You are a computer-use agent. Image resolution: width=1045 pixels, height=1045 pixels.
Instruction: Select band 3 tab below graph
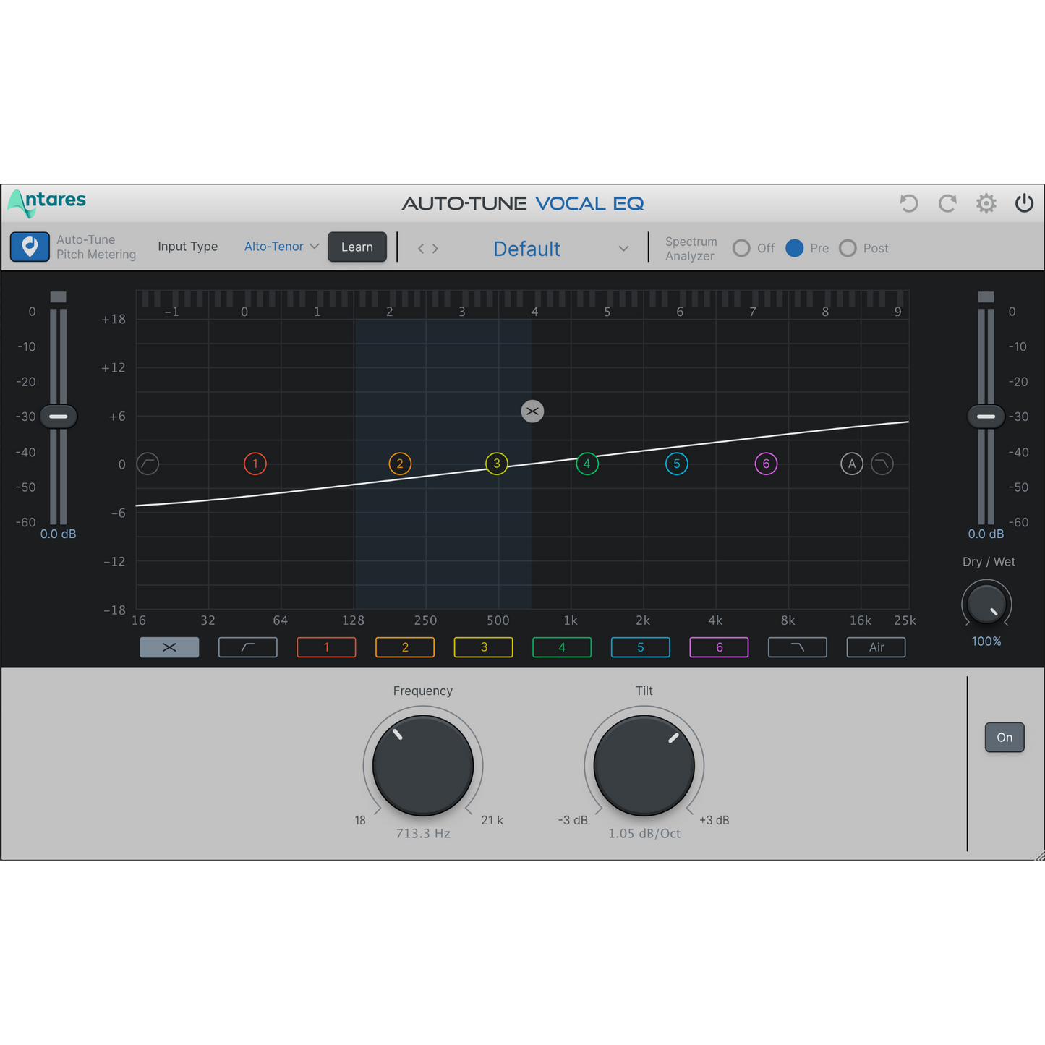[x=483, y=647]
